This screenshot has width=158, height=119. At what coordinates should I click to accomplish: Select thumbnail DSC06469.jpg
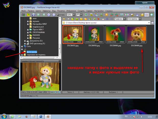[137, 35]
